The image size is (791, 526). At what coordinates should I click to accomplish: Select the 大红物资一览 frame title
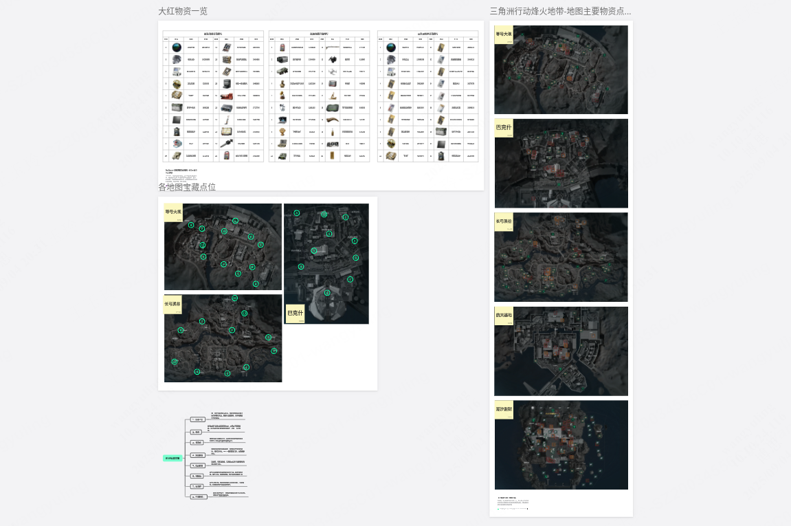[x=183, y=11]
